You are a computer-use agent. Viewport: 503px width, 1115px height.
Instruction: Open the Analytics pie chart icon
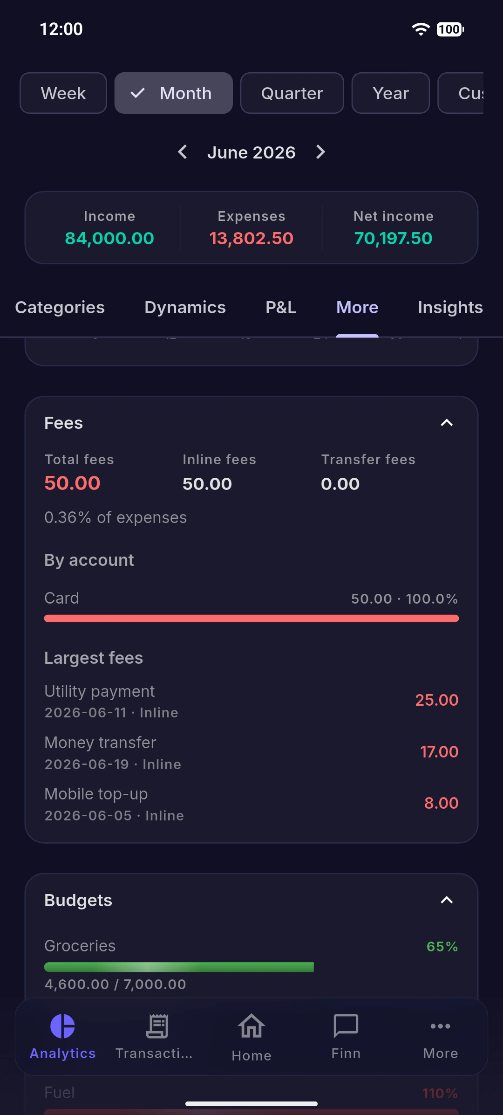point(62,1026)
